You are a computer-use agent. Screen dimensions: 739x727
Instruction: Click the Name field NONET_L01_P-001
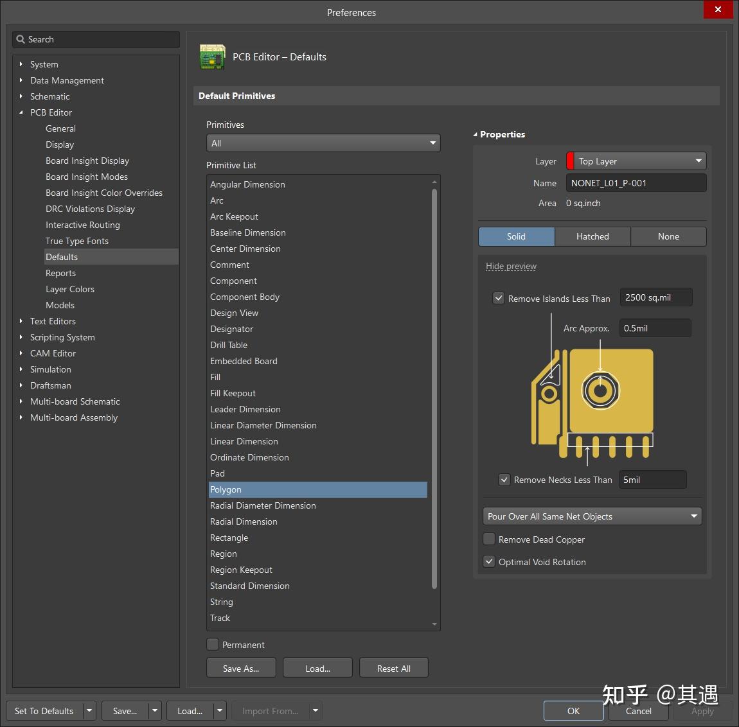click(x=636, y=183)
